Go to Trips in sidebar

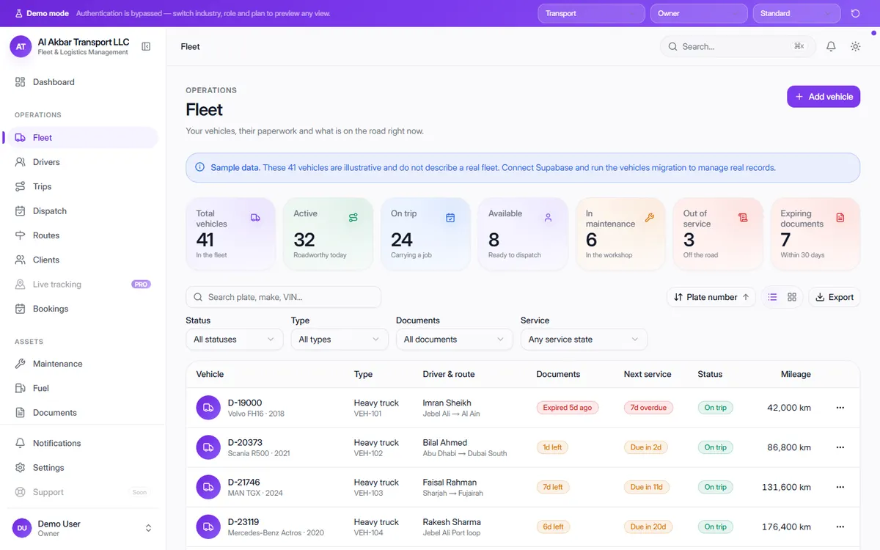83,186
